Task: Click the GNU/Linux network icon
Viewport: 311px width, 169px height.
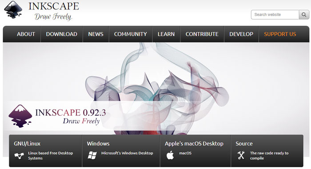Action: [19, 156]
